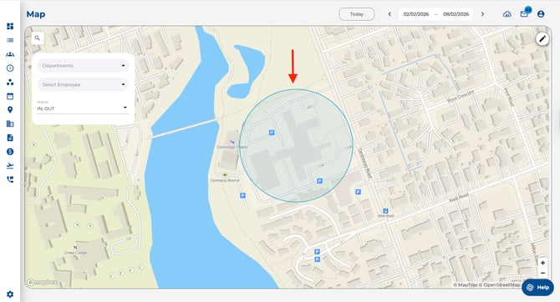
Task: Click the circular geofence area on the map
Action: point(296,146)
